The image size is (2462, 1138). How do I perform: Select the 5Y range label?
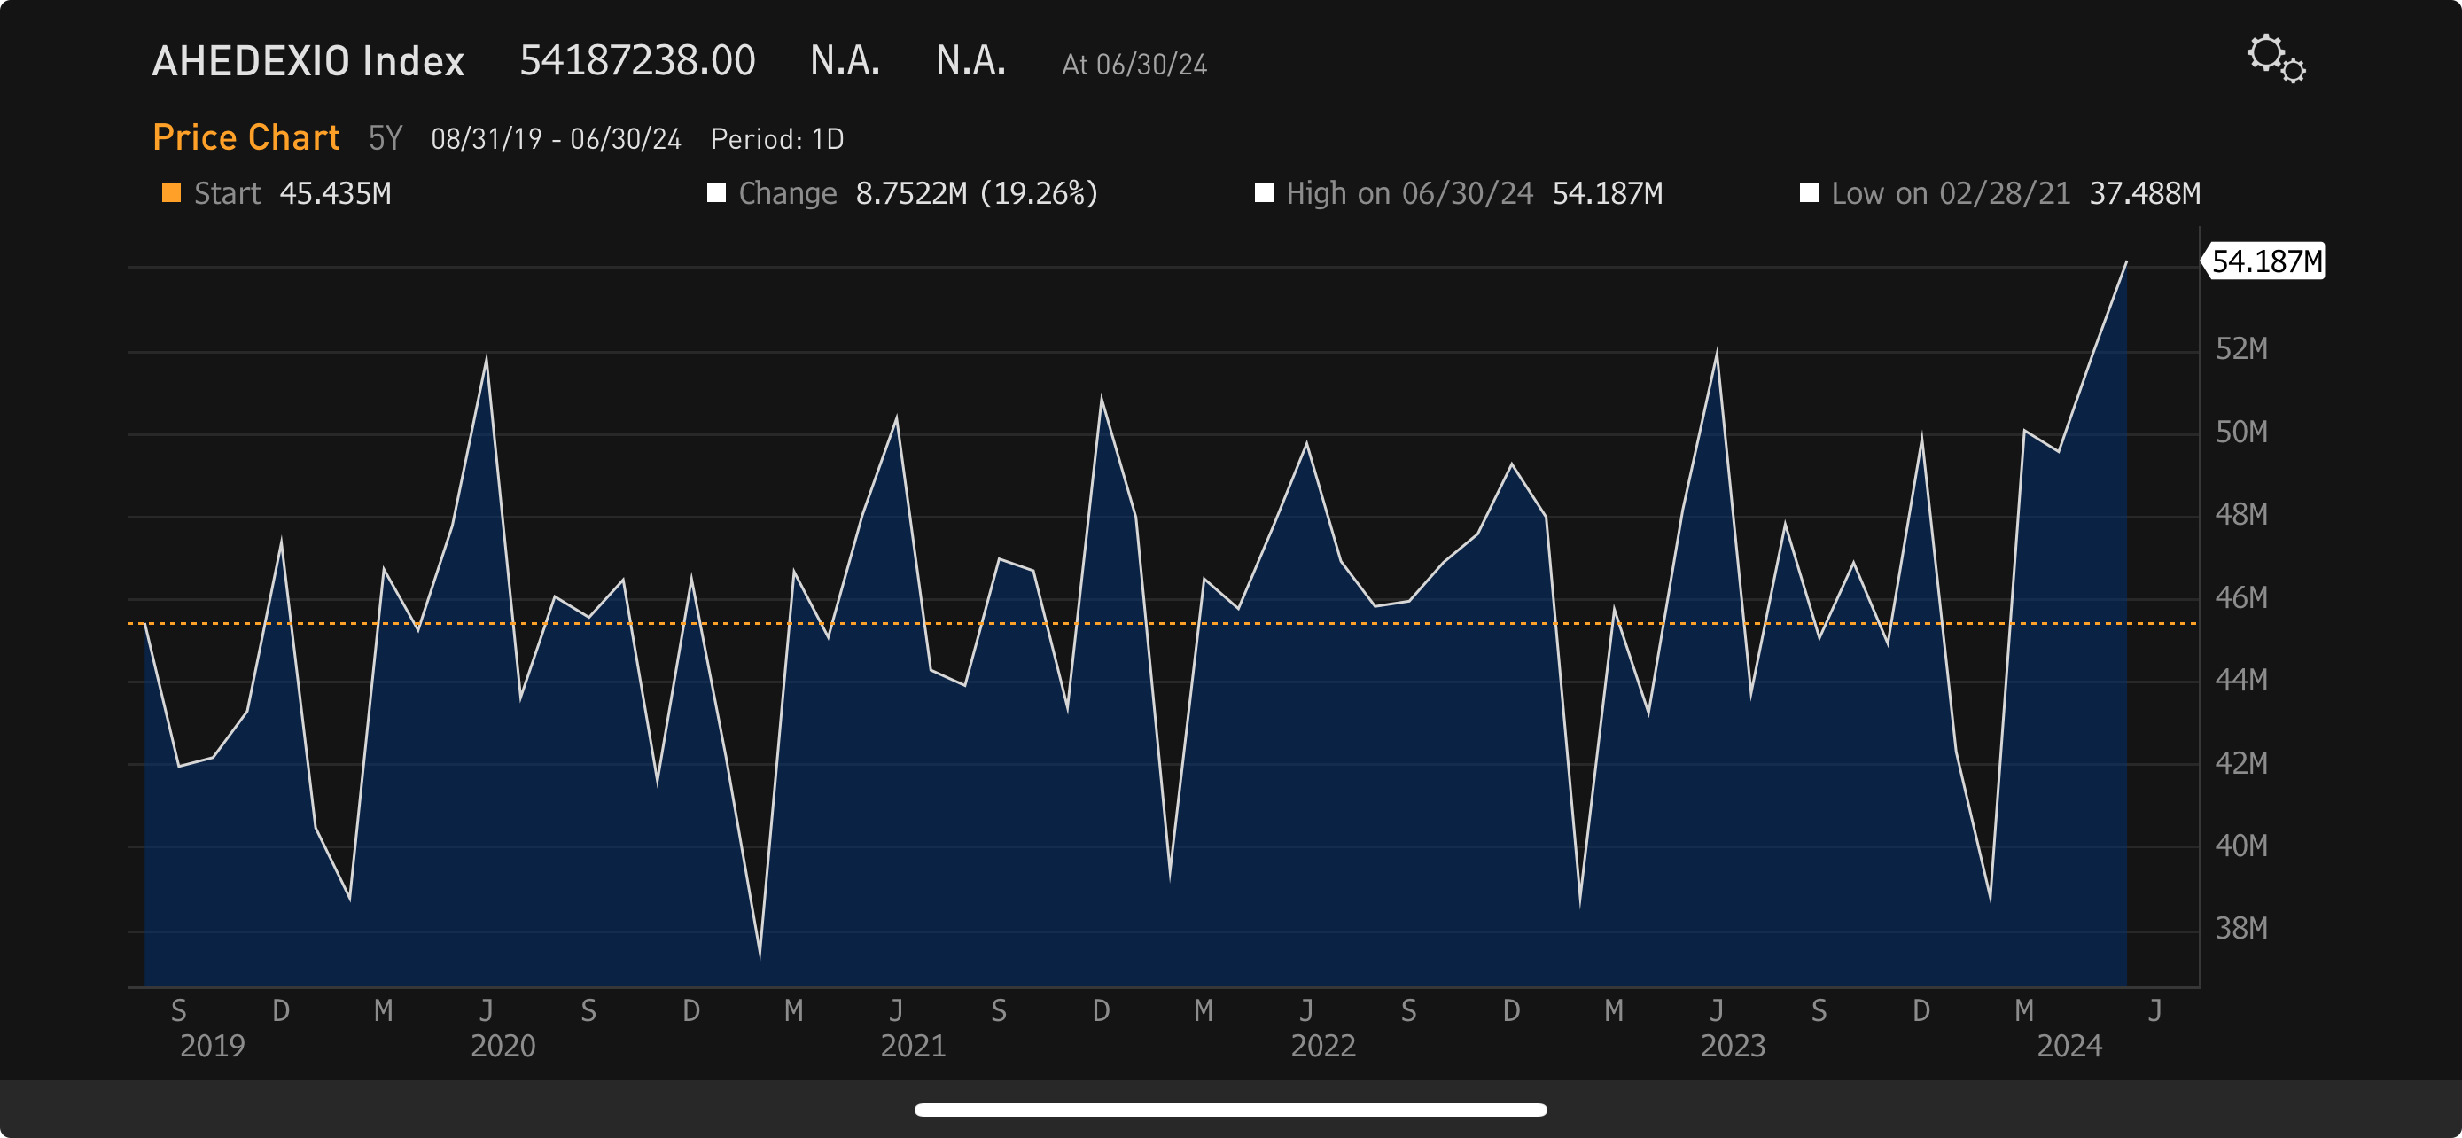point(386,138)
